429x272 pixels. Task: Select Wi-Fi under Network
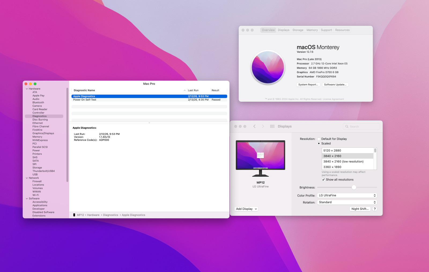[36, 195]
